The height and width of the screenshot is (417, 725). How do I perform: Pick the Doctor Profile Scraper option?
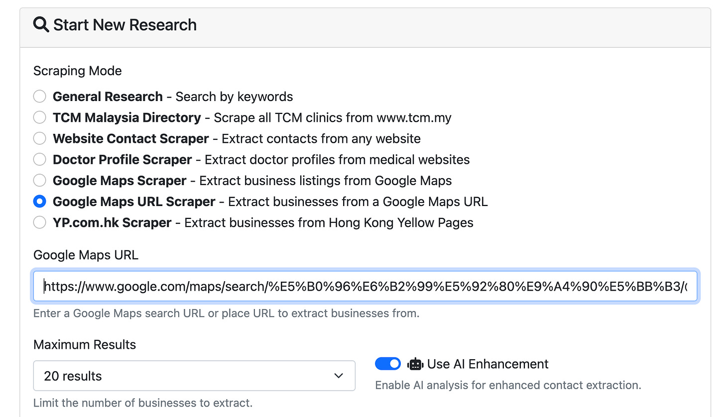39,159
